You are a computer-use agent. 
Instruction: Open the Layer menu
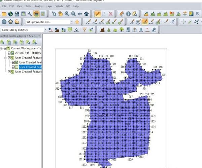(49, 6)
